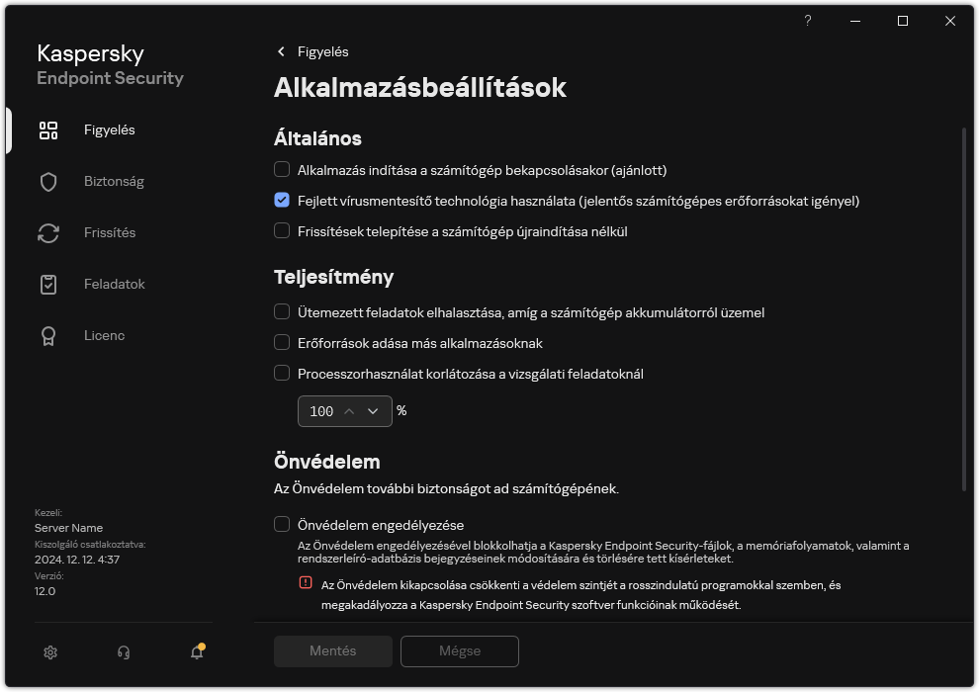This screenshot has height=692, width=979.
Task: Disable advanced disinfection technology option
Action: (x=281, y=201)
